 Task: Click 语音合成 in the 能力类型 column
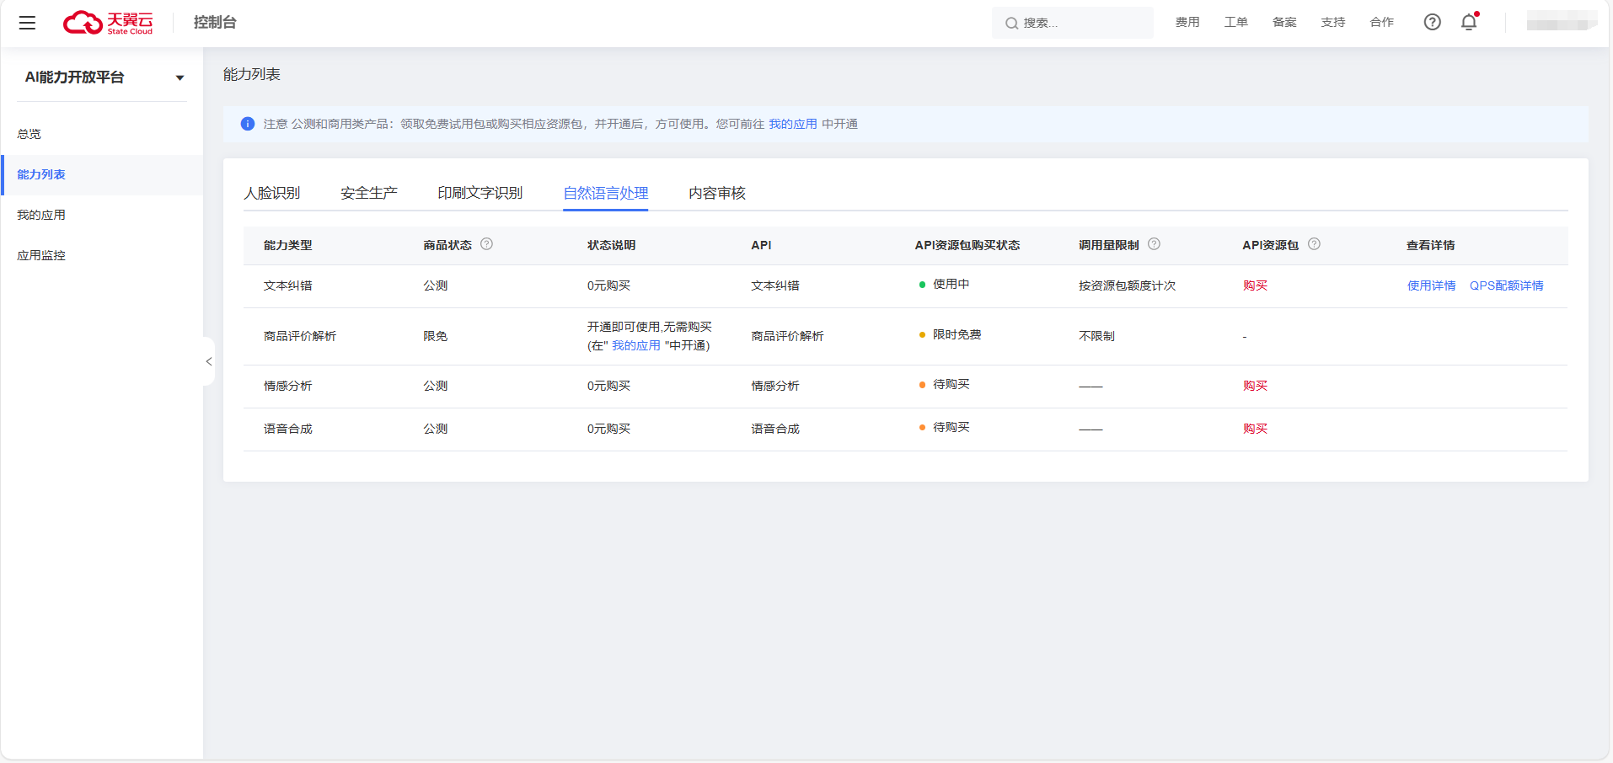click(288, 429)
